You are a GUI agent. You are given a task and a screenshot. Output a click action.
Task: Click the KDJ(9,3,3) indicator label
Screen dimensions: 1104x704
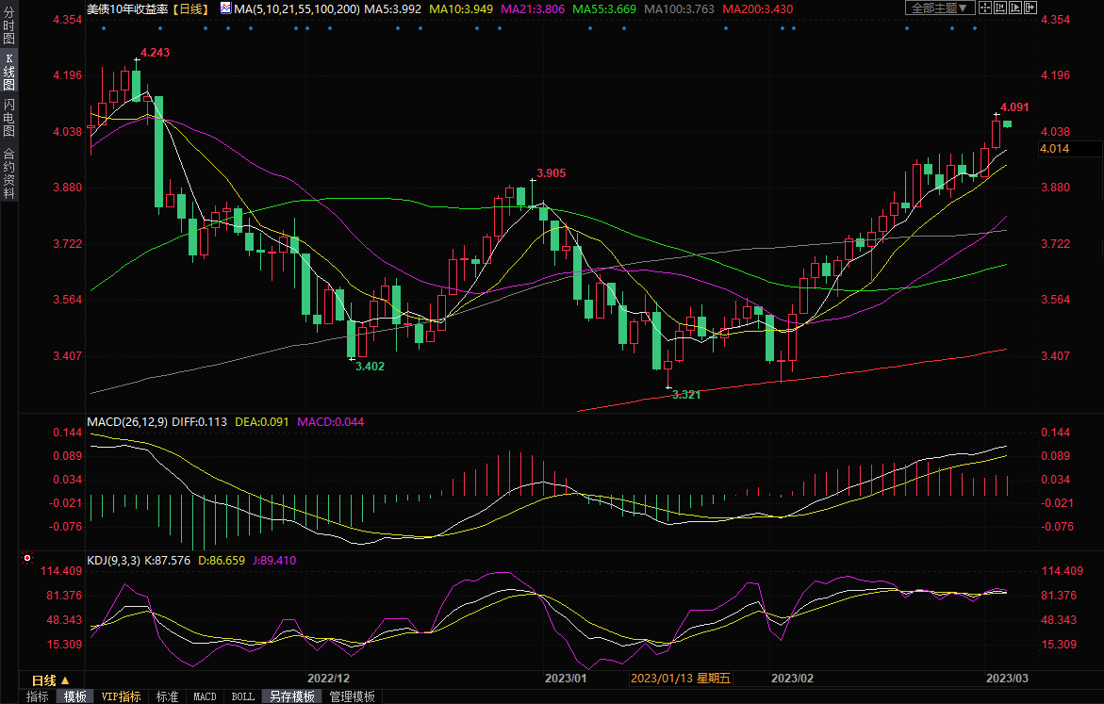click(x=113, y=561)
